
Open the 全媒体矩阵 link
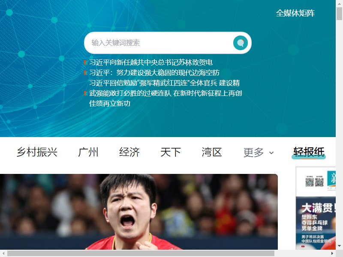(x=295, y=13)
